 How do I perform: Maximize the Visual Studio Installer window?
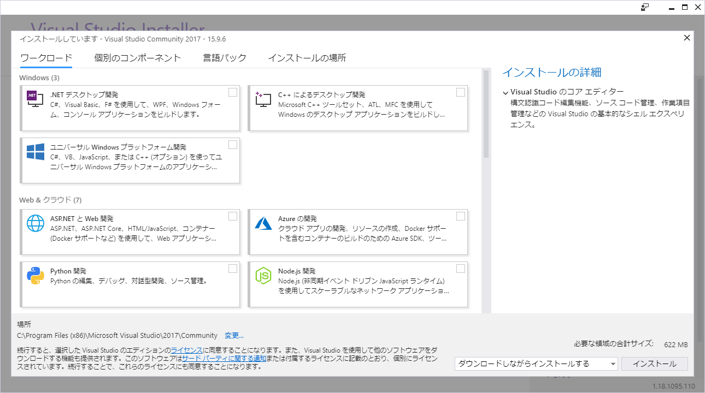click(684, 7)
